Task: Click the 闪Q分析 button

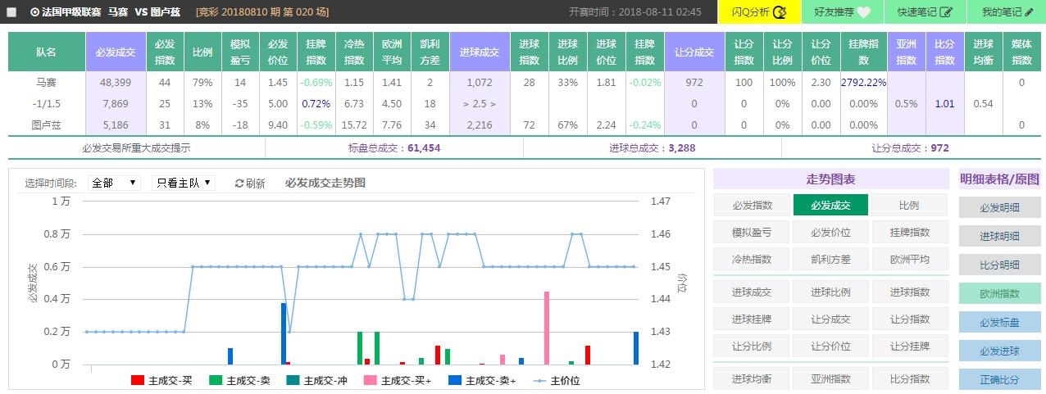Action: [758, 12]
